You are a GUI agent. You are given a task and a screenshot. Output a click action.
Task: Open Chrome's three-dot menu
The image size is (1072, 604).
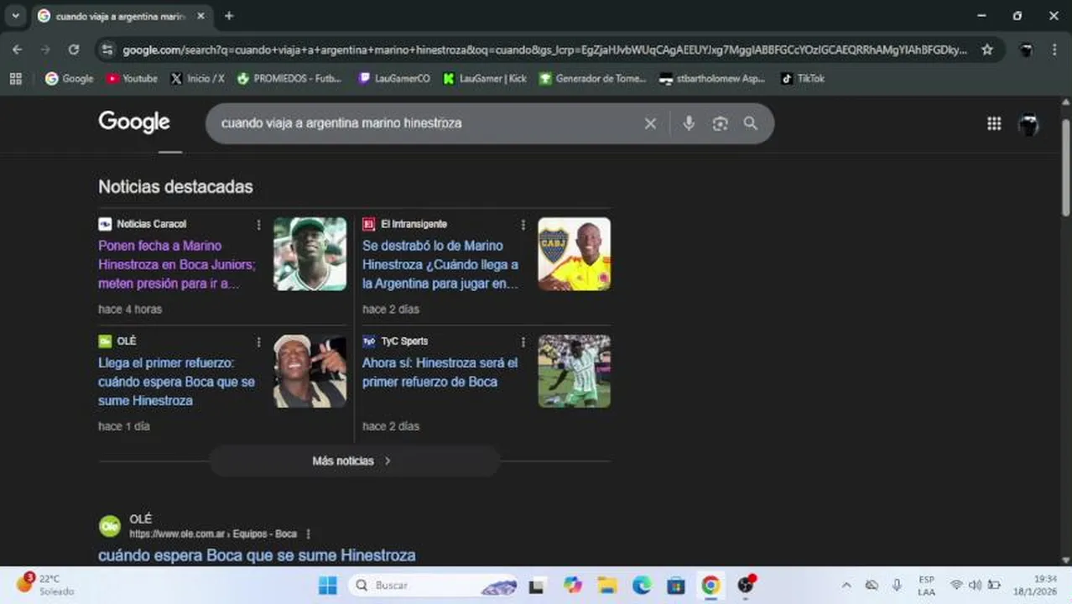click(1054, 49)
